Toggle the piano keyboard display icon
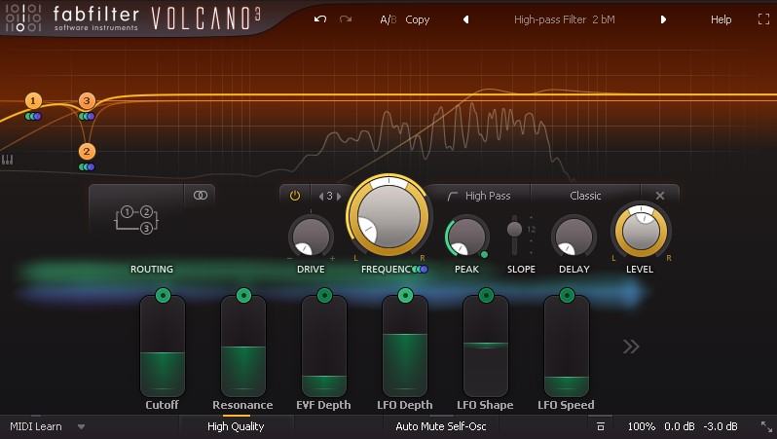 [7, 160]
